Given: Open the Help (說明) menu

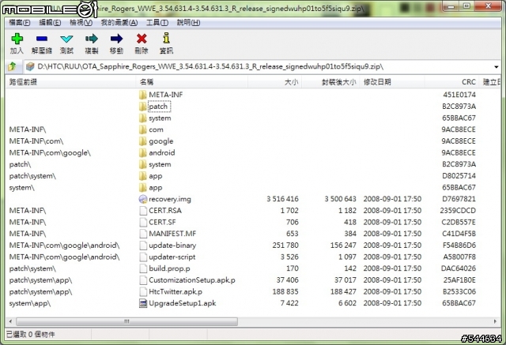Looking at the screenshot, I should coord(188,23).
